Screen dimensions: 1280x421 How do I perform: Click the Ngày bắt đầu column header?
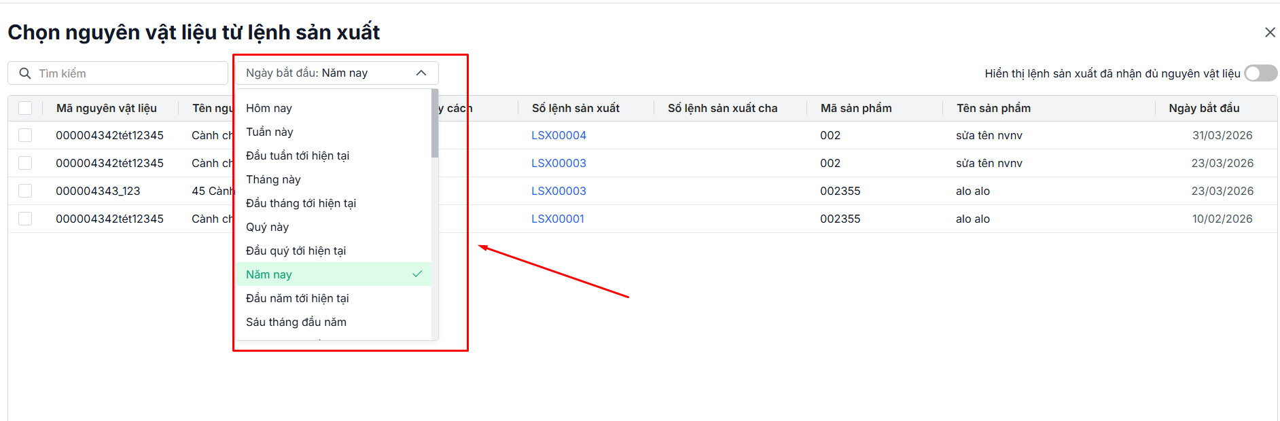(x=1204, y=108)
